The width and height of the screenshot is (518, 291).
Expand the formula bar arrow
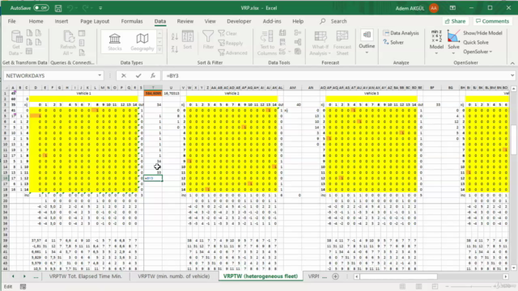[x=512, y=75]
